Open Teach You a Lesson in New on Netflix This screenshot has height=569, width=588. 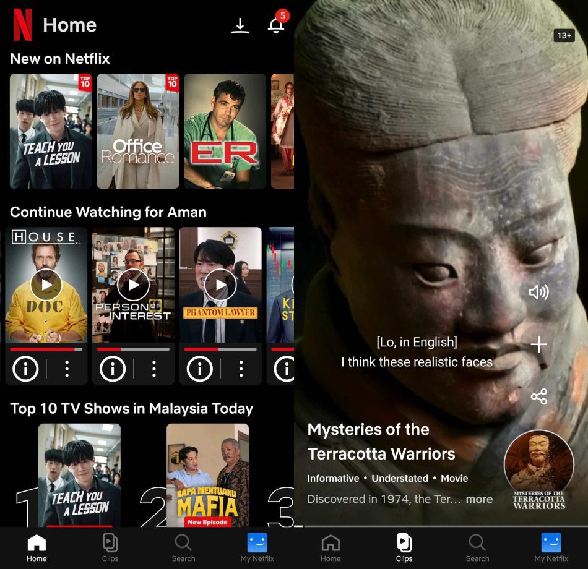click(51, 131)
